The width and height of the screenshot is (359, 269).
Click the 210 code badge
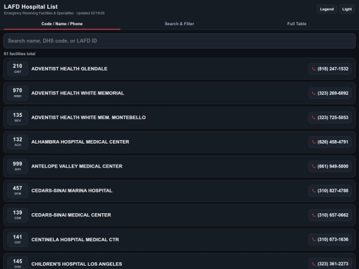coord(18,68)
